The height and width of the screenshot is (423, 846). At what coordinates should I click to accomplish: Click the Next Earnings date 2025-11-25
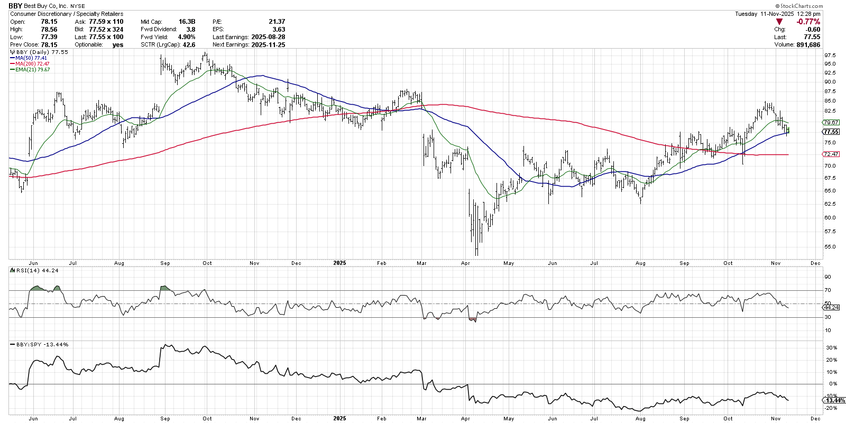(x=268, y=44)
